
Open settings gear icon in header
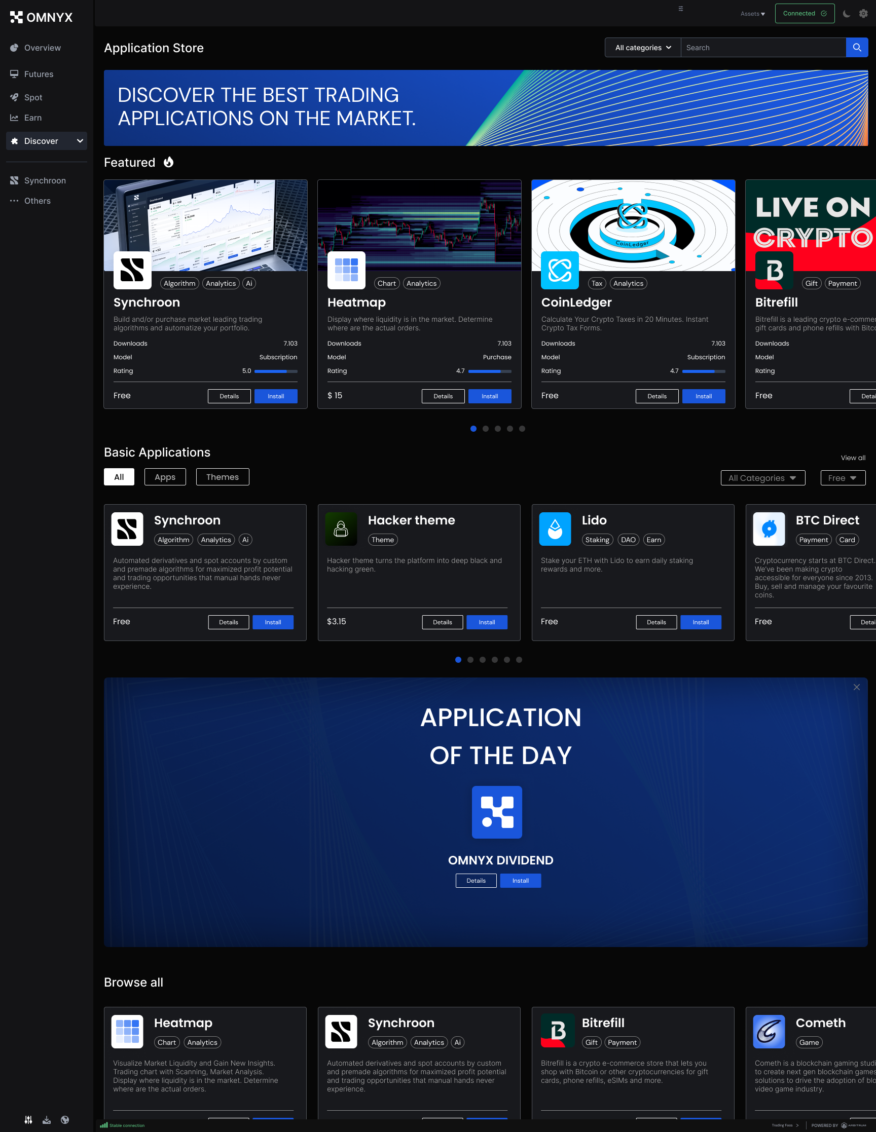tap(863, 14)
